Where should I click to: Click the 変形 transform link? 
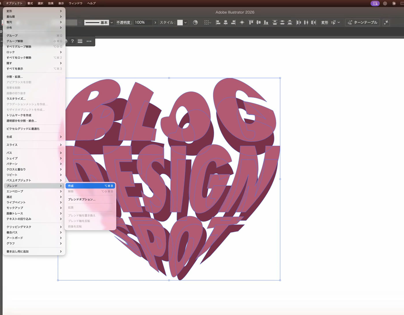click(325, 22)
